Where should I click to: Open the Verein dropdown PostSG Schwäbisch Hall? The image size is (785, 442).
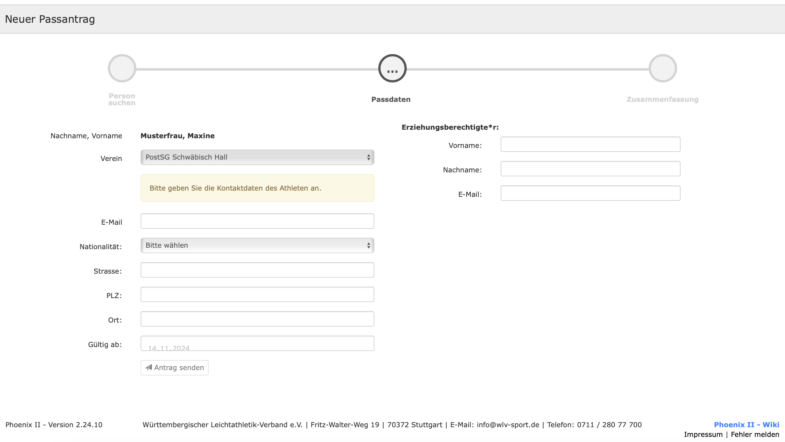pos(257,157)
